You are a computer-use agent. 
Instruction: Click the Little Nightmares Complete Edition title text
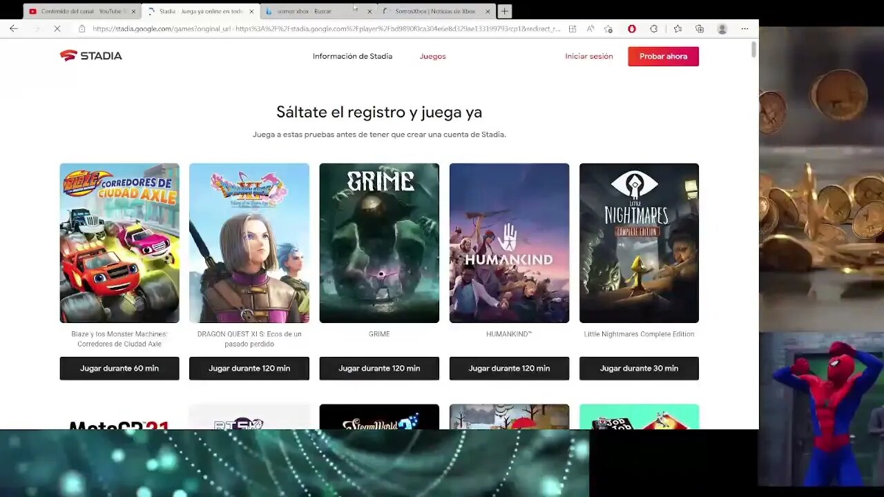(x=639, y=334)
